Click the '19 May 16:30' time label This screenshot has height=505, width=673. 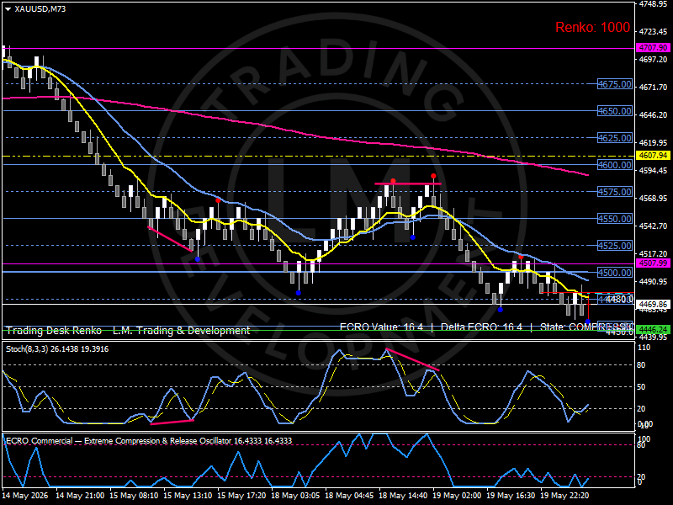click(x=511, y=495)
